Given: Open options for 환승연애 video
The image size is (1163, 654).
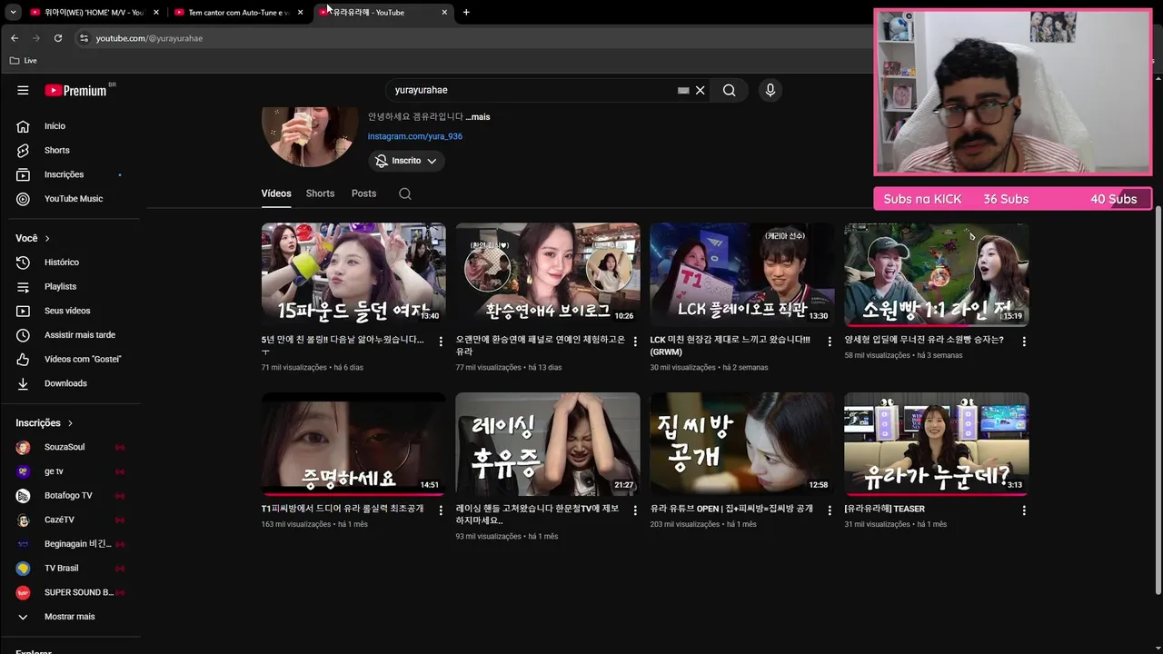Looking at the screenshot, I should 635,342.
